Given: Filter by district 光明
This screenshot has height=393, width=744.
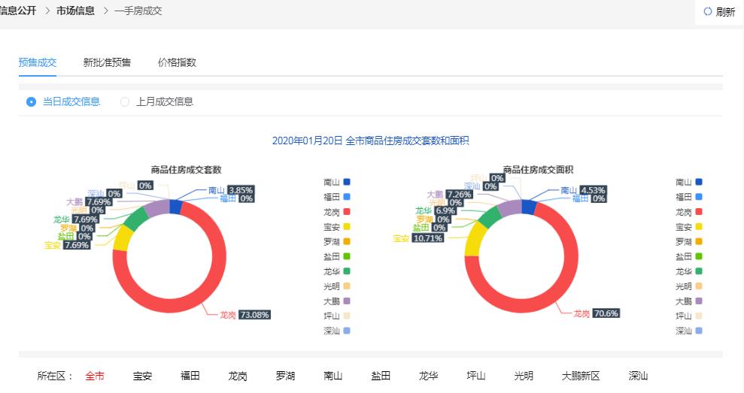Looking at the screenshot, I should [x=524, y=376].
